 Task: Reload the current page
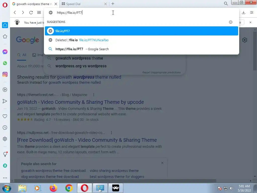(x=31, y=13)
